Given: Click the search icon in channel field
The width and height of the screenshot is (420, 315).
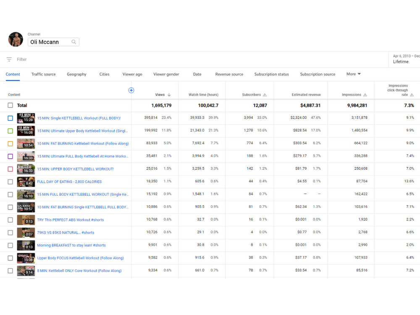Looking at the screenshot, I should click(x=73, y=42).
